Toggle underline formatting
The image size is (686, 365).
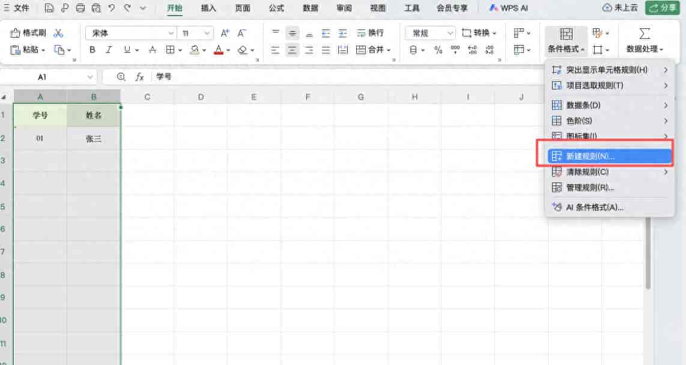(127, 50)
